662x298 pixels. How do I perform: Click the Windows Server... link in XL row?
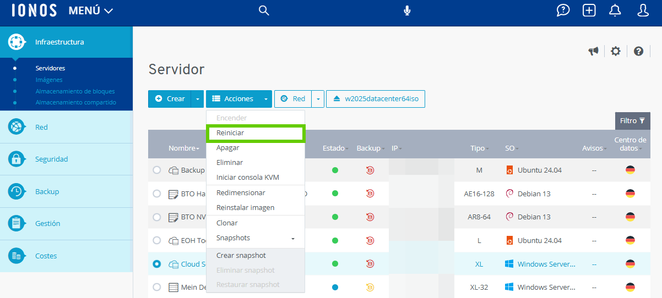tap(546, 264)
